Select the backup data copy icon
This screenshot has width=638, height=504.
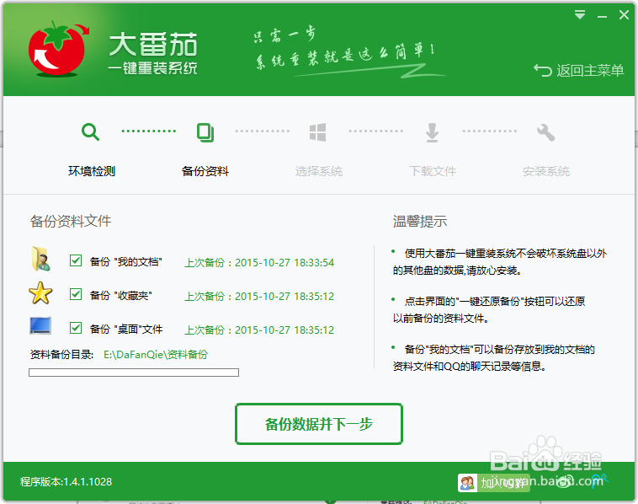pos(205,132)
